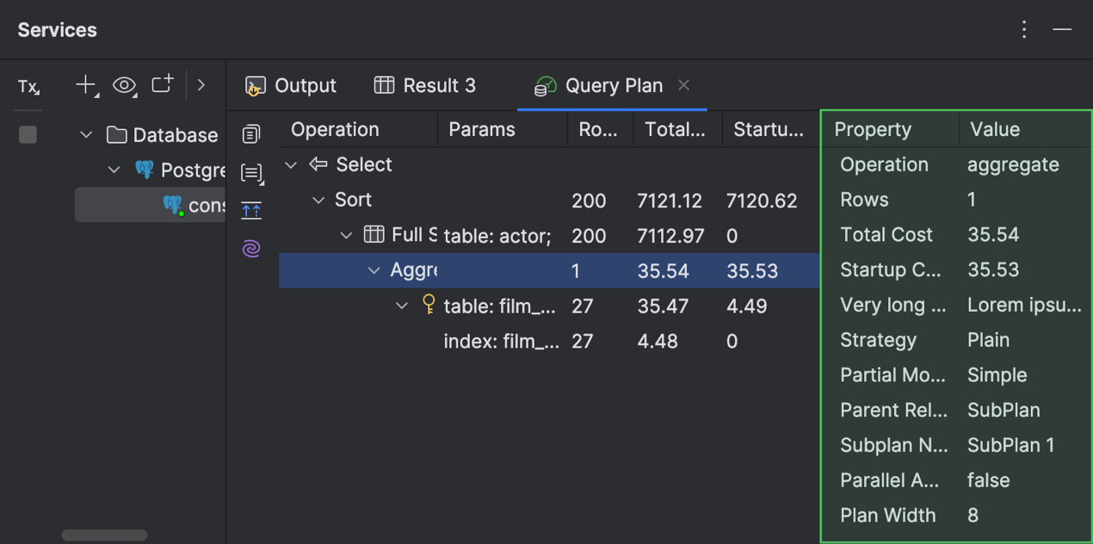Click the open in new tab icon
Viewport: 1093px width, 544px height.
[163, 84]
